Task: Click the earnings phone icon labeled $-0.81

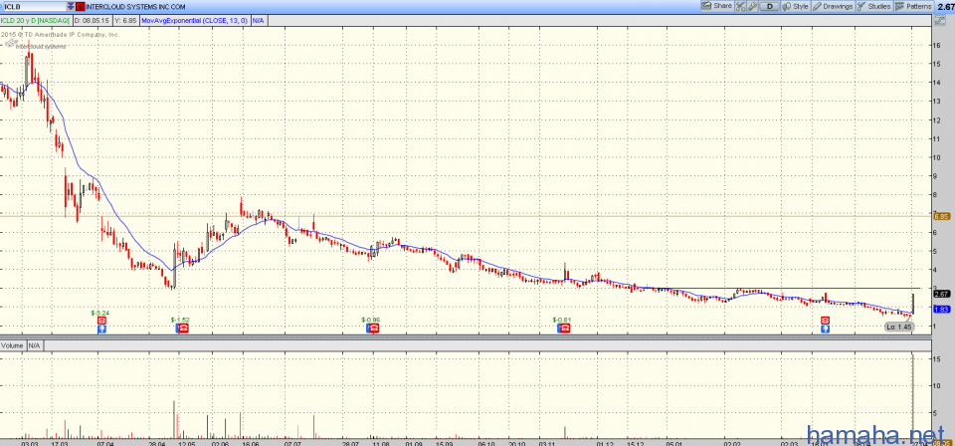Action: click(x=564, y=329)
